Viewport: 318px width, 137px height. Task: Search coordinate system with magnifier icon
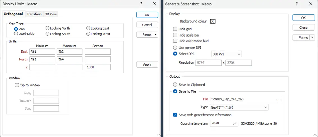coord(235,123)
